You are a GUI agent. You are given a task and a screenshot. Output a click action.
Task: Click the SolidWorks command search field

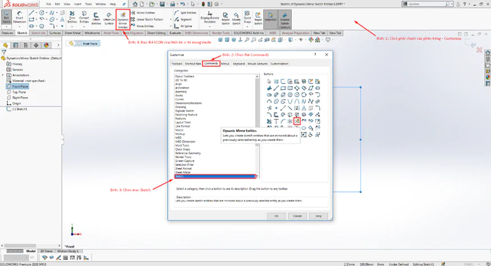(427, 4)
